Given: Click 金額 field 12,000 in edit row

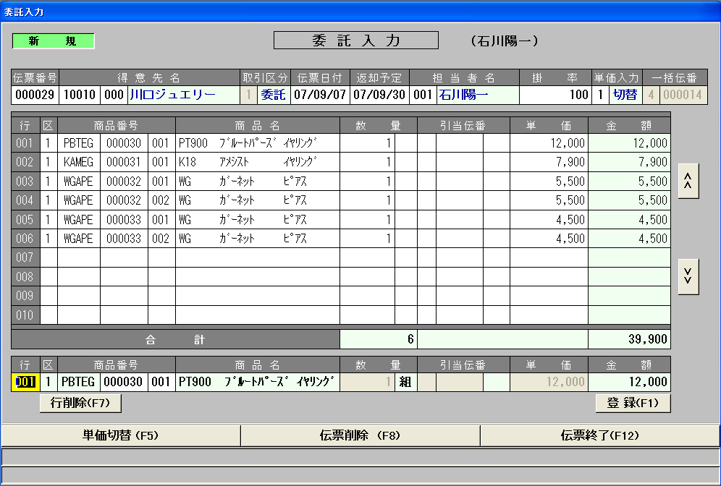Looking at the screenshot, I should (x=629, y=382).
